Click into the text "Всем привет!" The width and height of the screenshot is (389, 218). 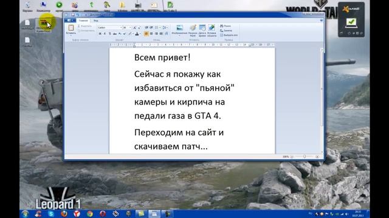click(x=162, y=58)
